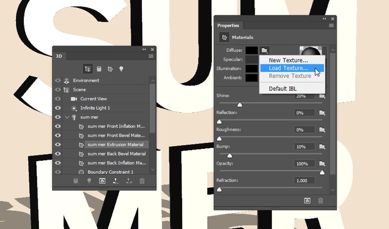Click the Refraction value field
The image size is (389, 229).
coord(305,181)
